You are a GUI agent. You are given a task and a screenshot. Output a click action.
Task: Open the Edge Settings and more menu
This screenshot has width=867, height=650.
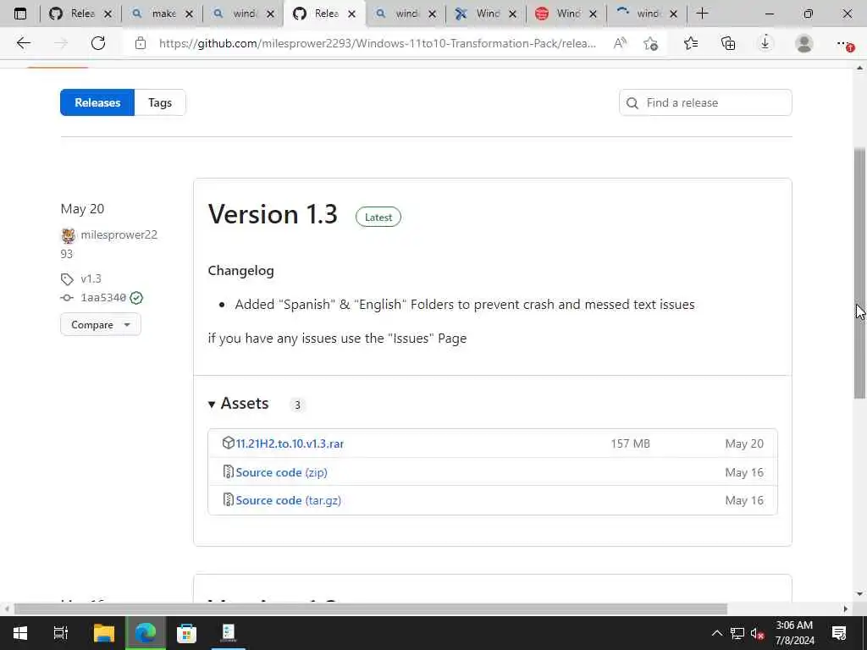tap(844, 43)
